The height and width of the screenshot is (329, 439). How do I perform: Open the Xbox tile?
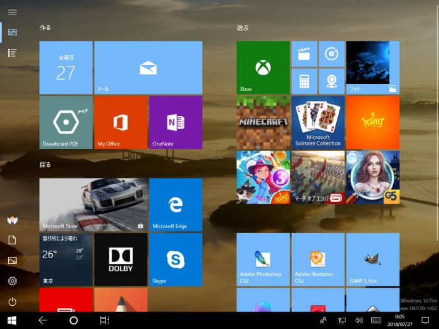click(x=263, y=68)
